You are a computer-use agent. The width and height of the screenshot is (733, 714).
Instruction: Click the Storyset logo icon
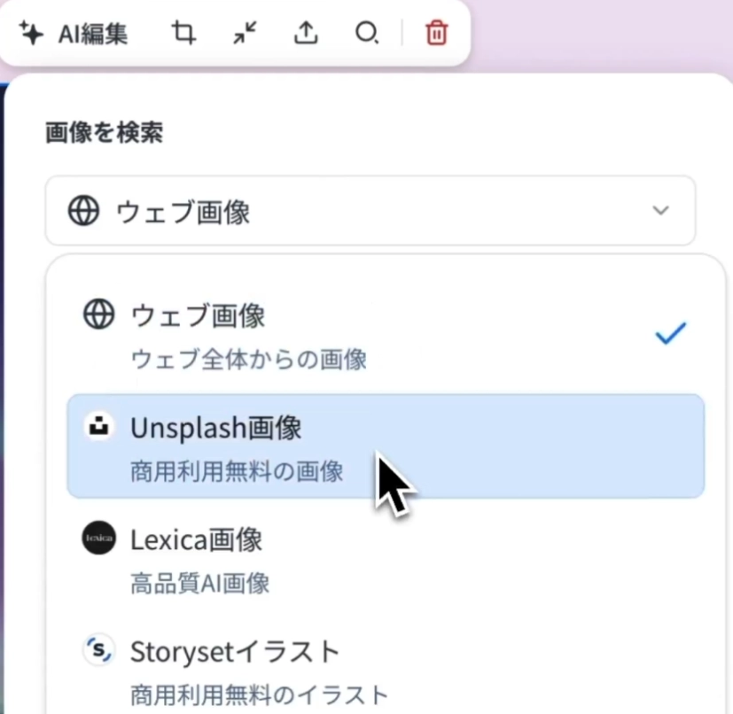click(x=99, y=651)
